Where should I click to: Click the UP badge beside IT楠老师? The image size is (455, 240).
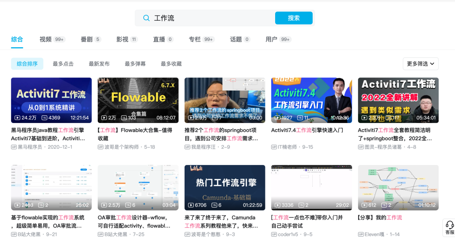[x=274, y=147]
